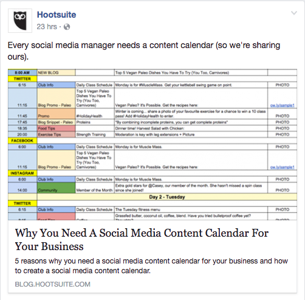
Task: Click the '14:00' time cell
Action: pos(22,188)
